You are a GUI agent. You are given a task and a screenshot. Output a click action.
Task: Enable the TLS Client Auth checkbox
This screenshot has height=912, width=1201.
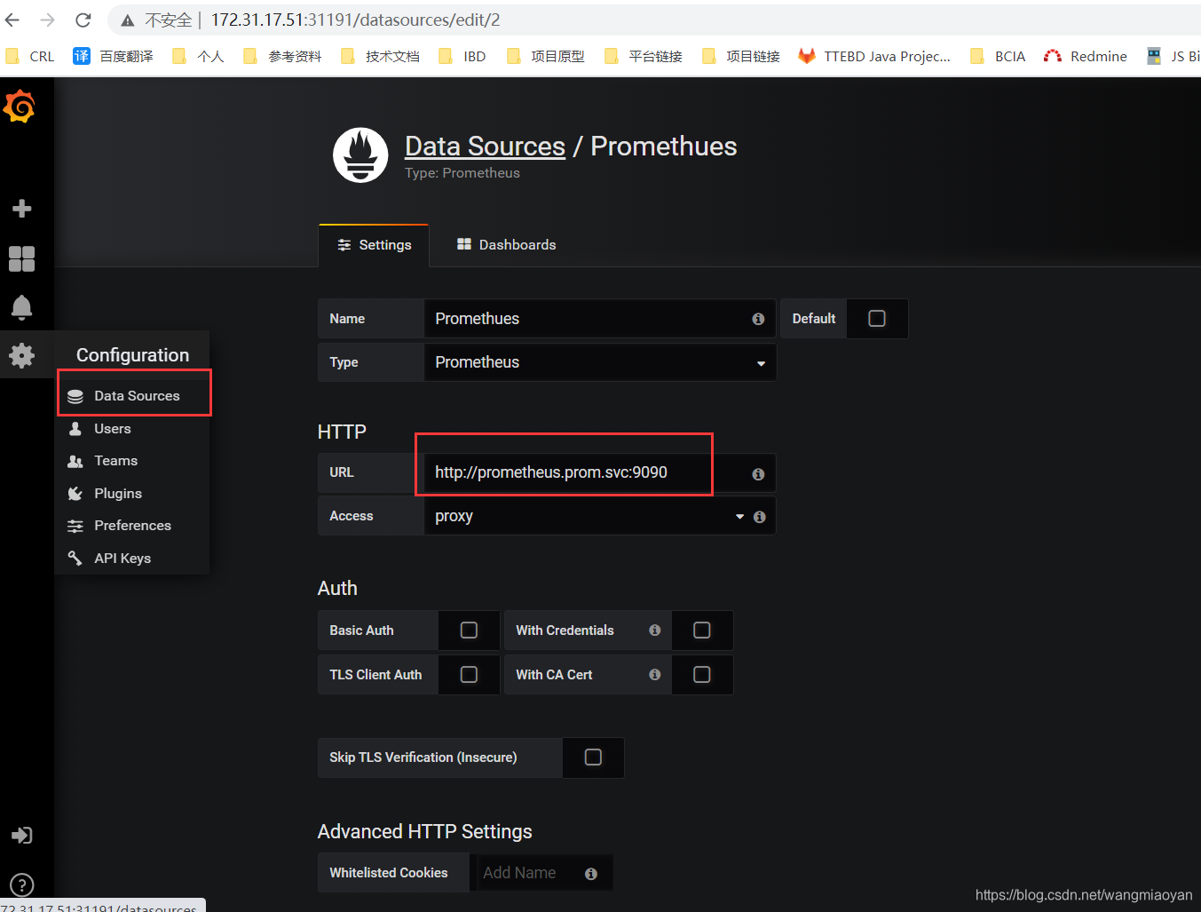click(x=469, y=675)
